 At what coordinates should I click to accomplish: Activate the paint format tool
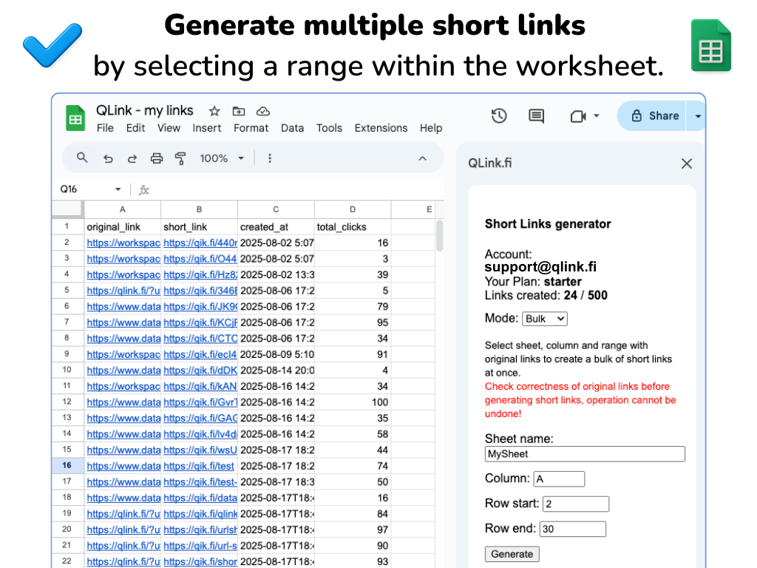click(180, 158)
